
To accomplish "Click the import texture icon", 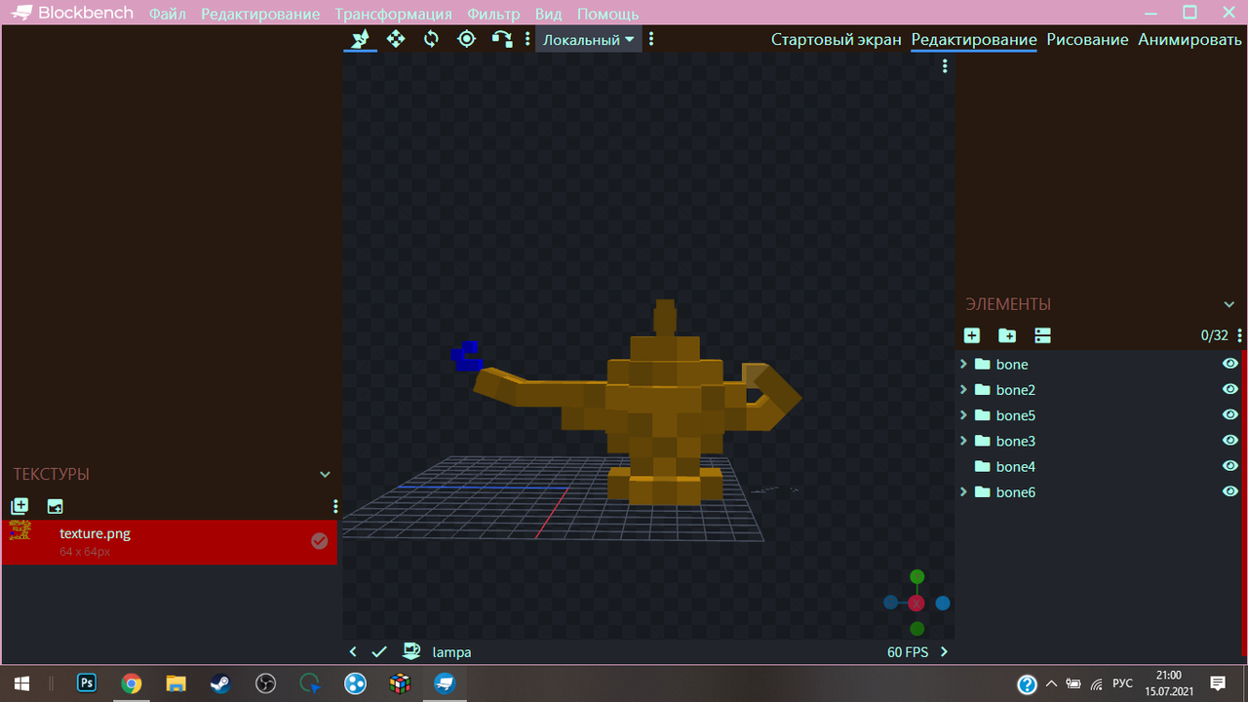I will click(19, 506).
